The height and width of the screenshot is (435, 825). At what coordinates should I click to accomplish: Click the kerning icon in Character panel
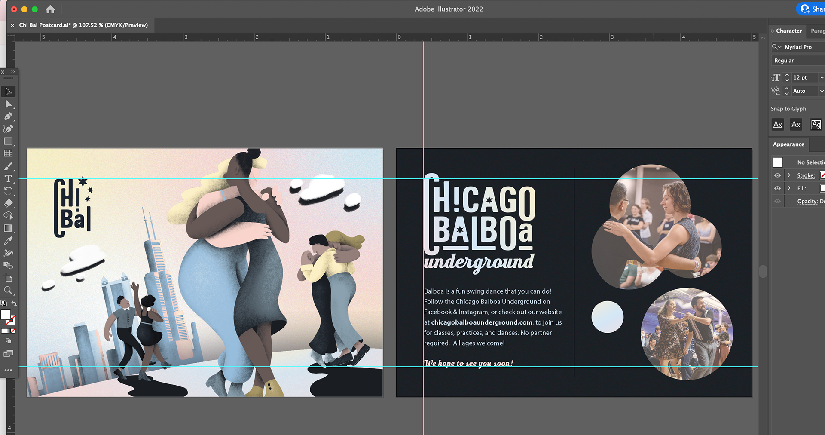776,91
